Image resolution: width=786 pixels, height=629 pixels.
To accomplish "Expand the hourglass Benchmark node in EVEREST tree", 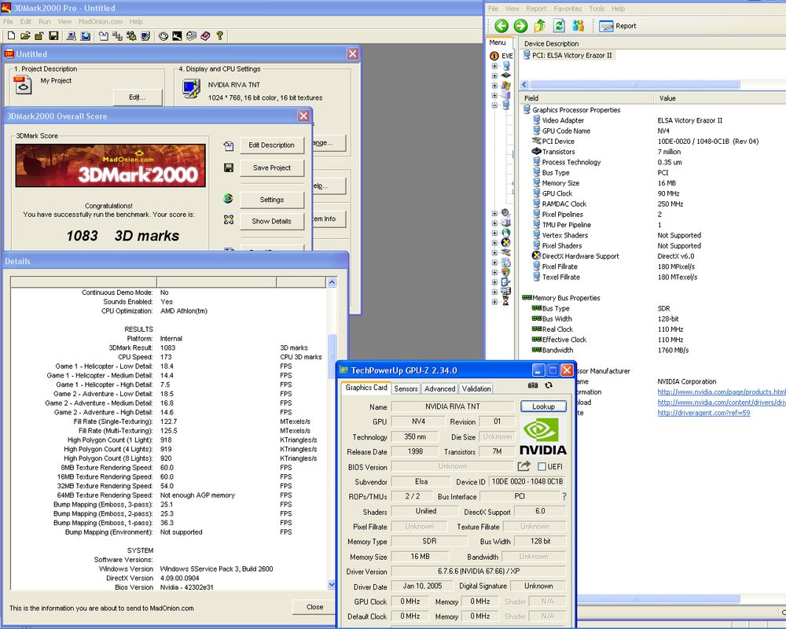I will [x=494, y=301].
